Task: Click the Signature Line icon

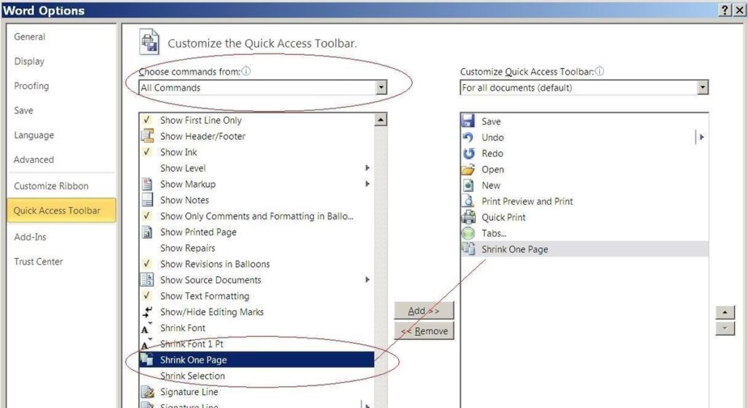Action: click(x=148, y=392)
